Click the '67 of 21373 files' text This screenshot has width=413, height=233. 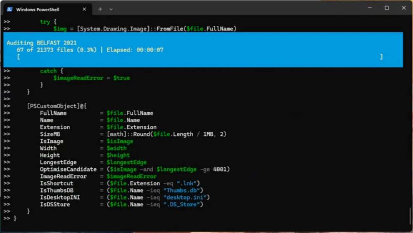[x=45, y=50]
